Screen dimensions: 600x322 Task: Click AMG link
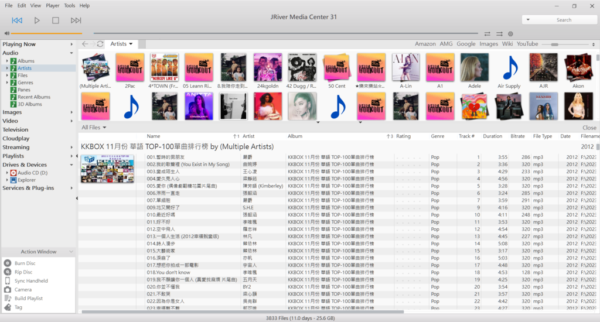coord(446,44)
